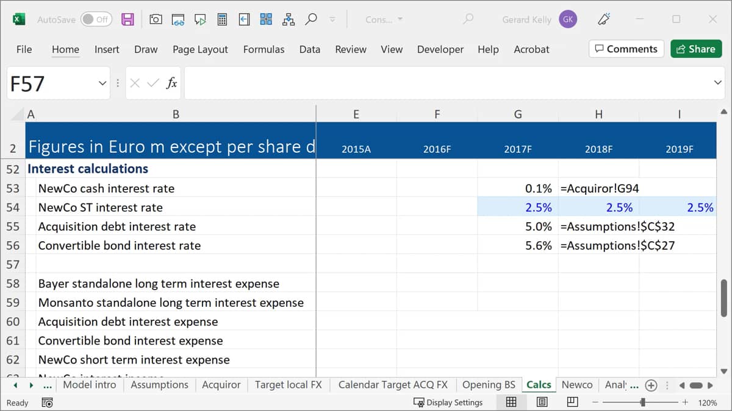Open the Developer ribbon tab

(440, 49)
